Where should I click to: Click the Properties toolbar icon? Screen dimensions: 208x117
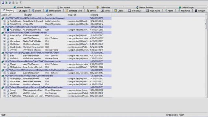[x=14, y=3]
